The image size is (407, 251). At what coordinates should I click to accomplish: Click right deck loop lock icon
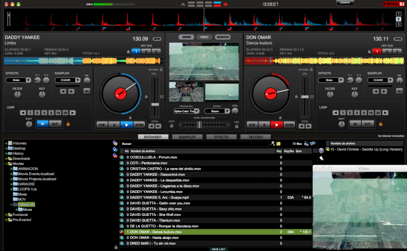(x=381, y=124)
